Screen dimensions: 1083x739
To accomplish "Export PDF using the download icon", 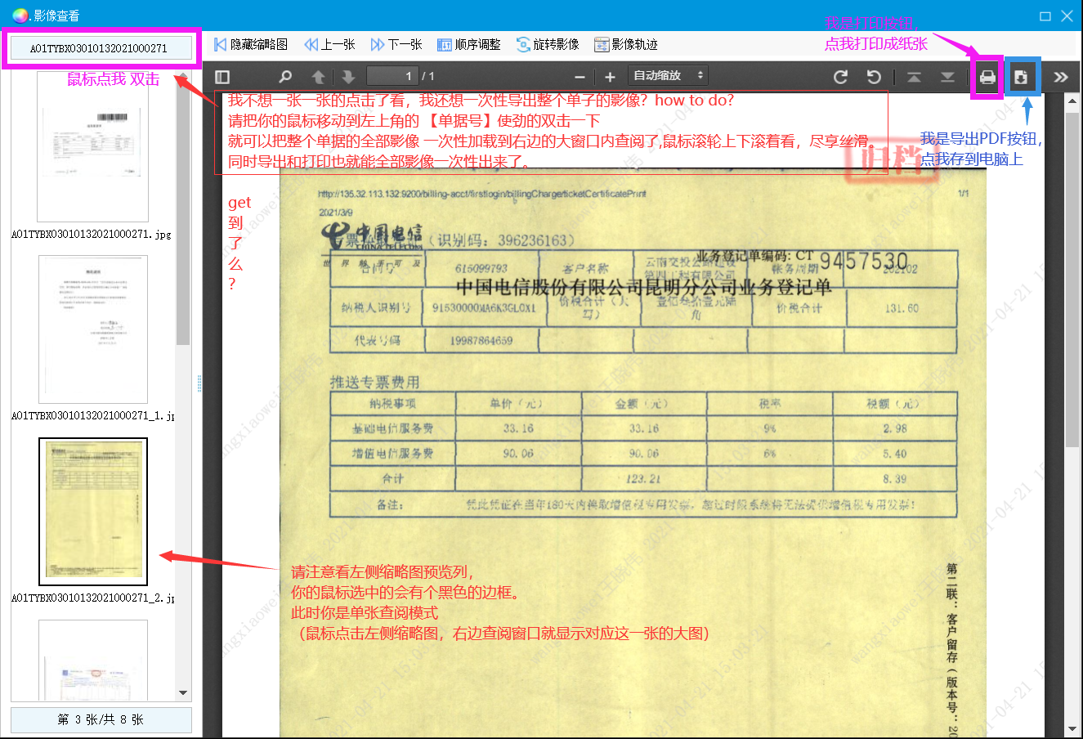I will (1021, 78).
